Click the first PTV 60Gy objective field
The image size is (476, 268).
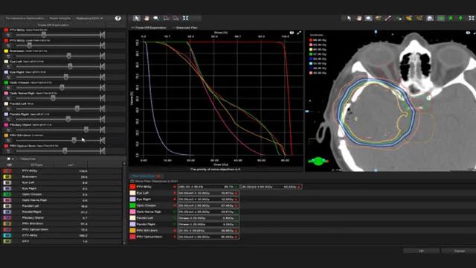(208, 187)
